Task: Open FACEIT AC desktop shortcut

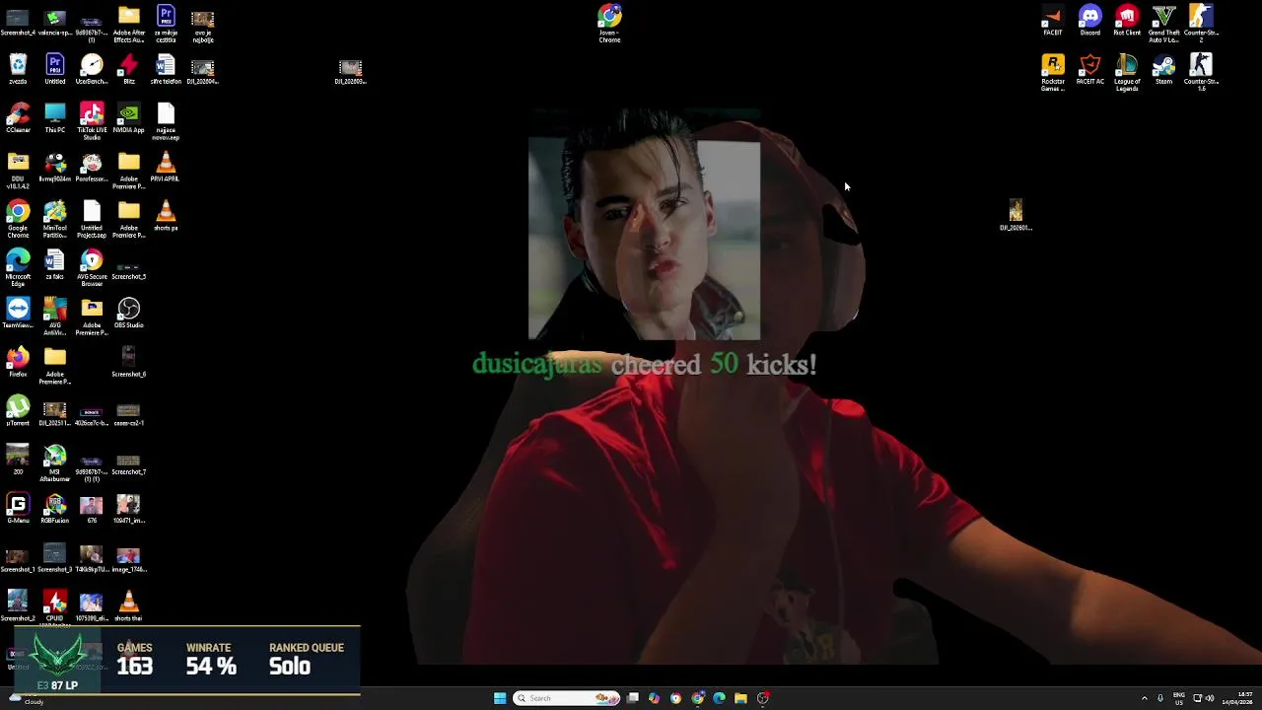Action: click(x=1089, y=69)
